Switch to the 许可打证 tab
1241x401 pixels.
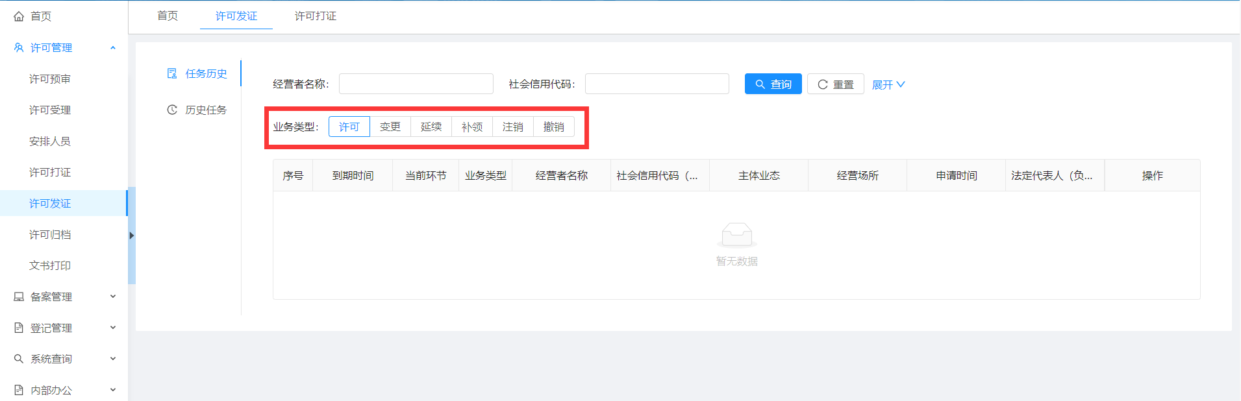point(316,16)
